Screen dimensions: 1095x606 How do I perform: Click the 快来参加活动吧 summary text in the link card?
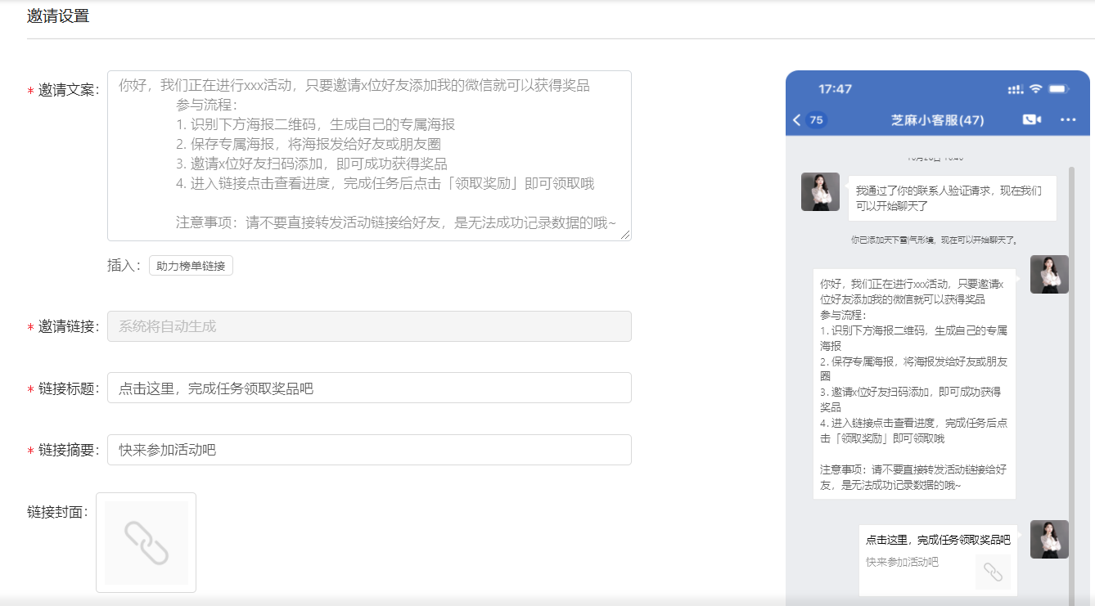coord(902,562)
